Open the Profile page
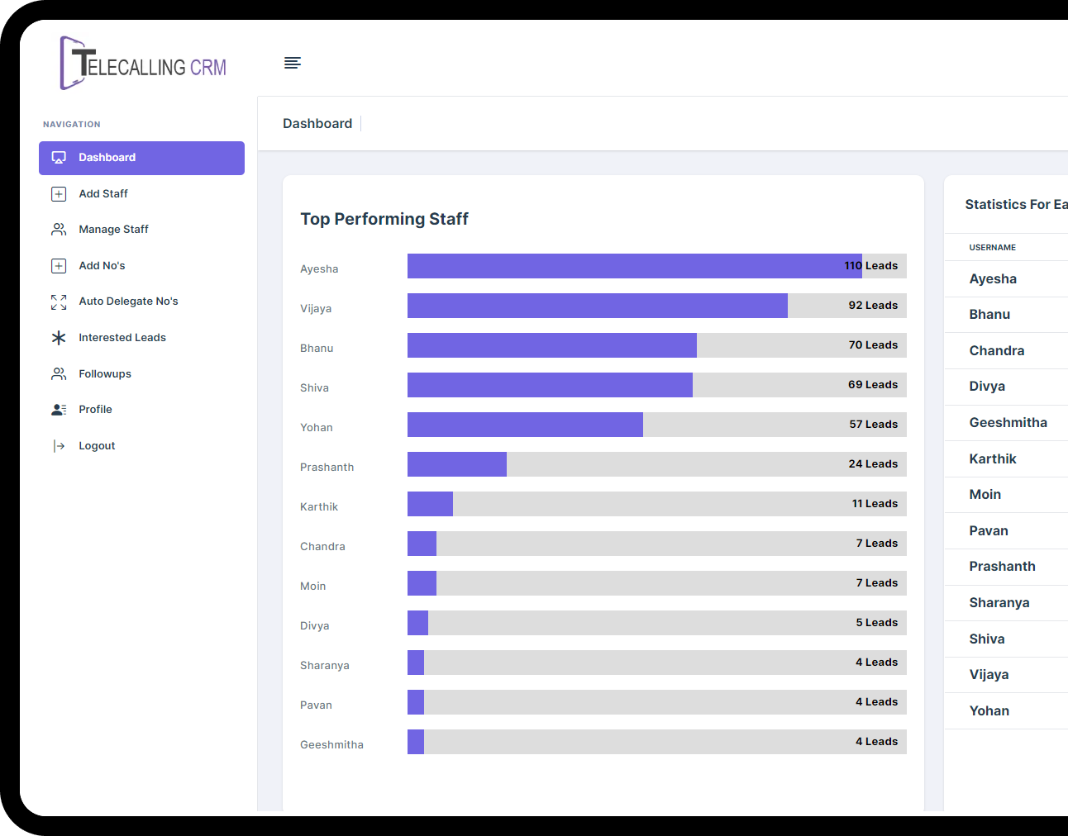 pyautogui.click(x=141, y=410)
